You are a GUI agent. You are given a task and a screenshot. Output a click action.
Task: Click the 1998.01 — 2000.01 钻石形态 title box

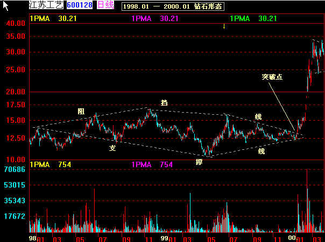tap(173, 6)
